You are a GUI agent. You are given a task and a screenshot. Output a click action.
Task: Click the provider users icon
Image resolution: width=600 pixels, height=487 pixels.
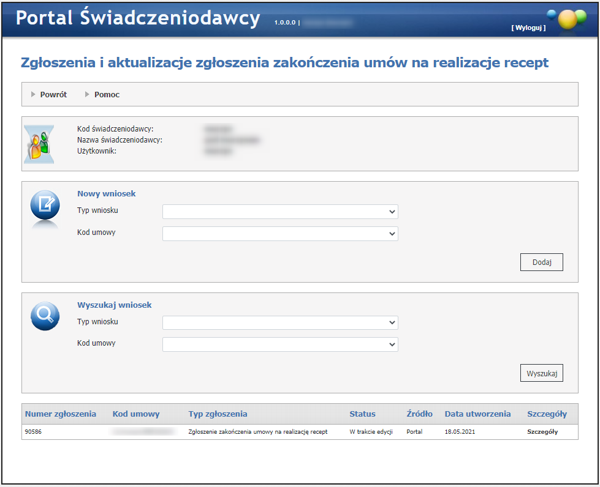[39, 144]
